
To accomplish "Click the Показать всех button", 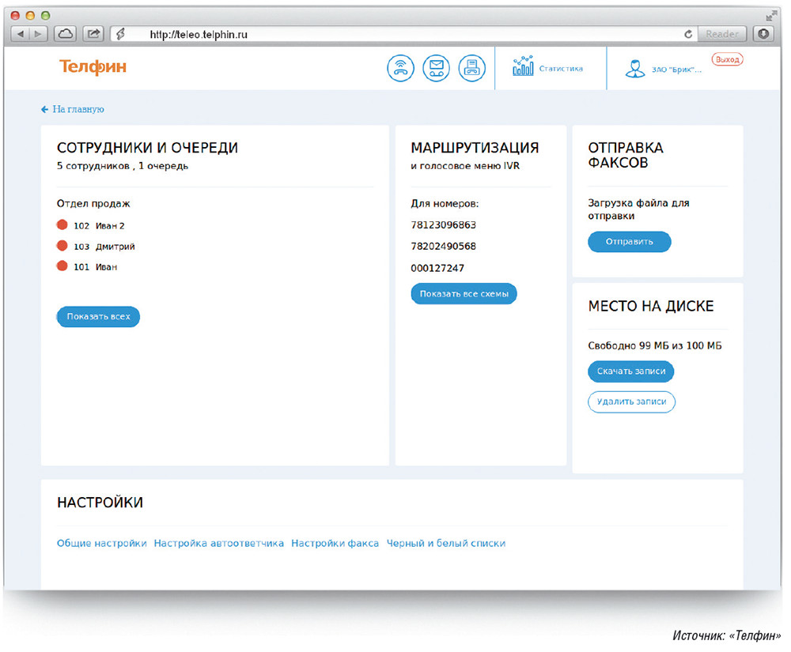I will [98, 317].
